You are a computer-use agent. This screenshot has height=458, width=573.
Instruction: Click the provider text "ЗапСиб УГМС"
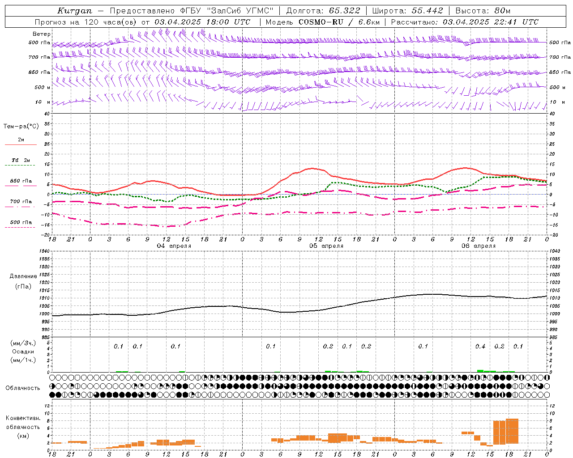(240, 11)
